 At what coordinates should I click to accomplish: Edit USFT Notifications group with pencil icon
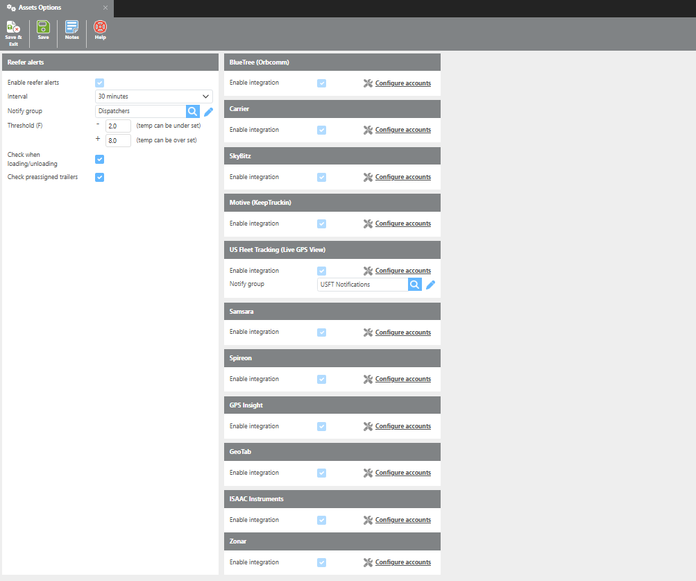point(430,285)
